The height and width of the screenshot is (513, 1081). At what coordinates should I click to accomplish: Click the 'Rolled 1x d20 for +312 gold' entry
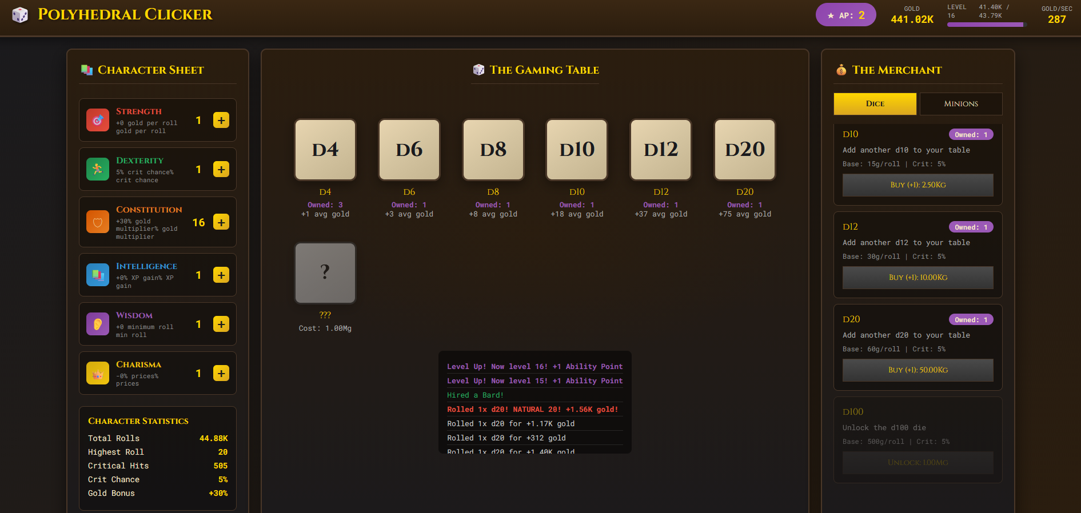click(535, 438)
